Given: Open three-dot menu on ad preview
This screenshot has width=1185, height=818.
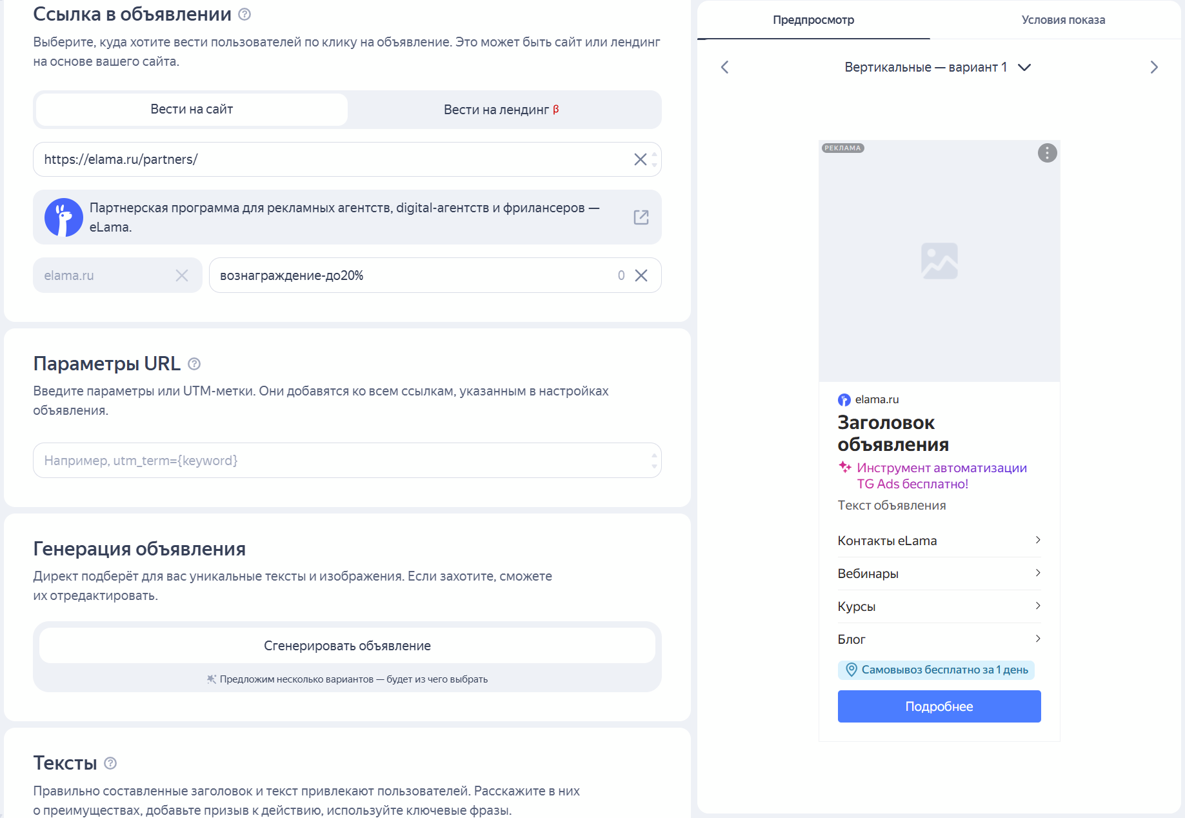Looking at the screenshot, I should [x=1047, y=153].
